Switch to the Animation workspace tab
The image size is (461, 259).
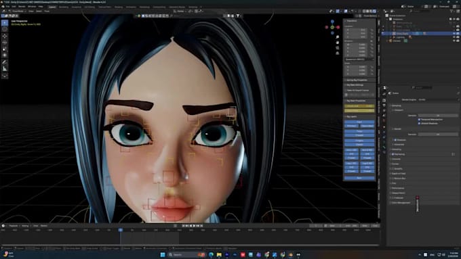coord(131,7)
